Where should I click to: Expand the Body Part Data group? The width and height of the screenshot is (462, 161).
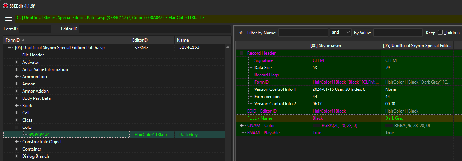click(x=17, y=98)
